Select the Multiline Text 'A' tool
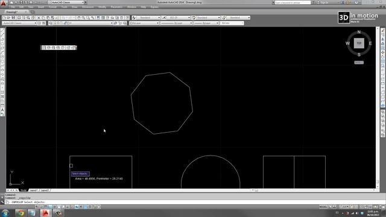Viewport: 386px width, 217px height. [x=2, y=110]
